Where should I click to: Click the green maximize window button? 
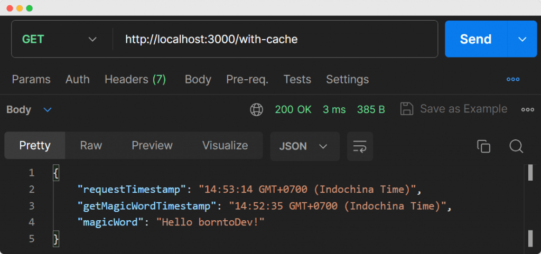(x=30, y=8)
